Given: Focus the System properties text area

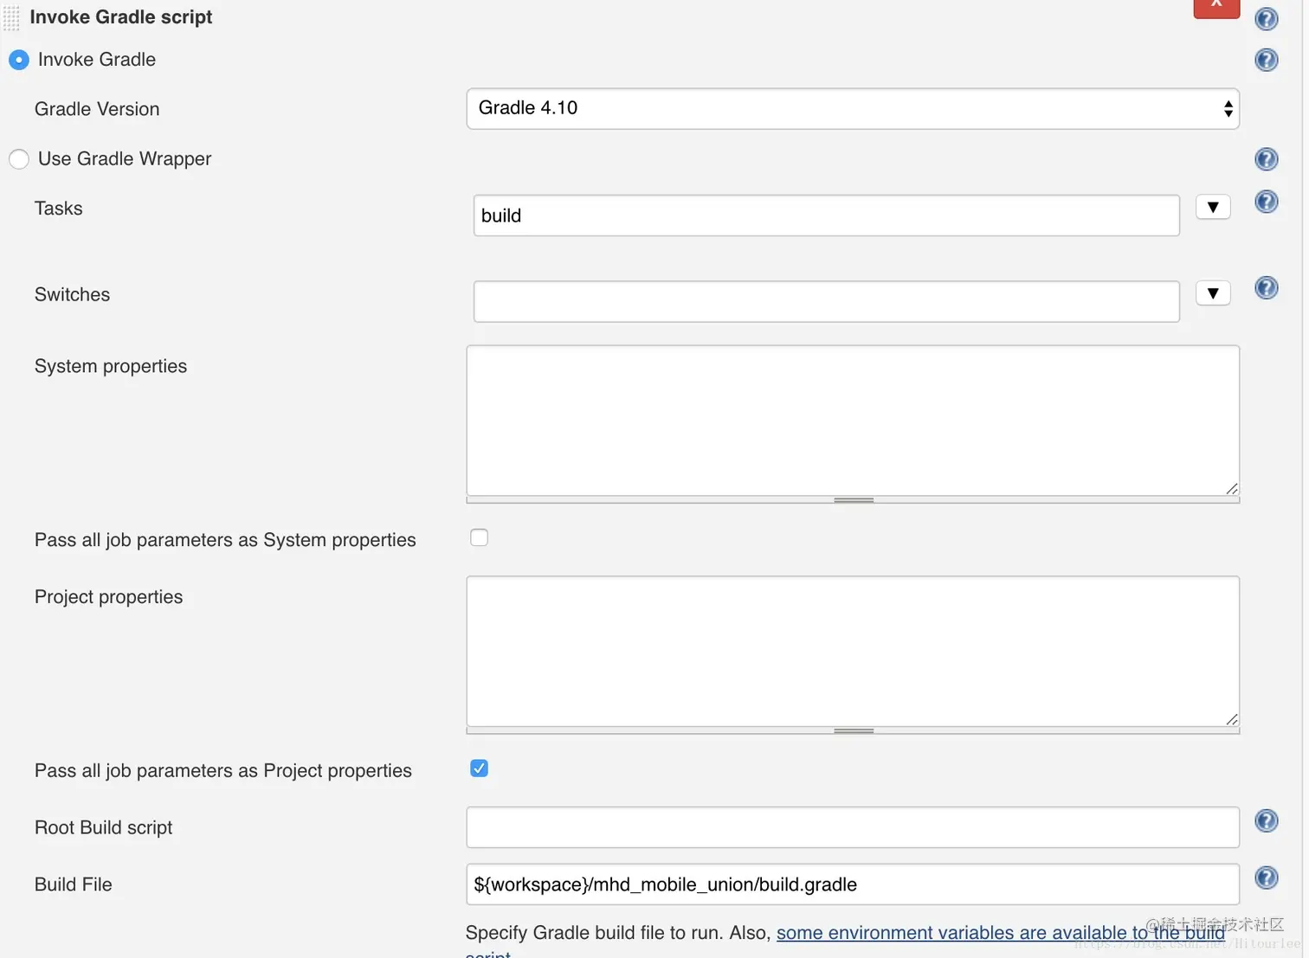Looking at the screenshot, I should 853,421.
